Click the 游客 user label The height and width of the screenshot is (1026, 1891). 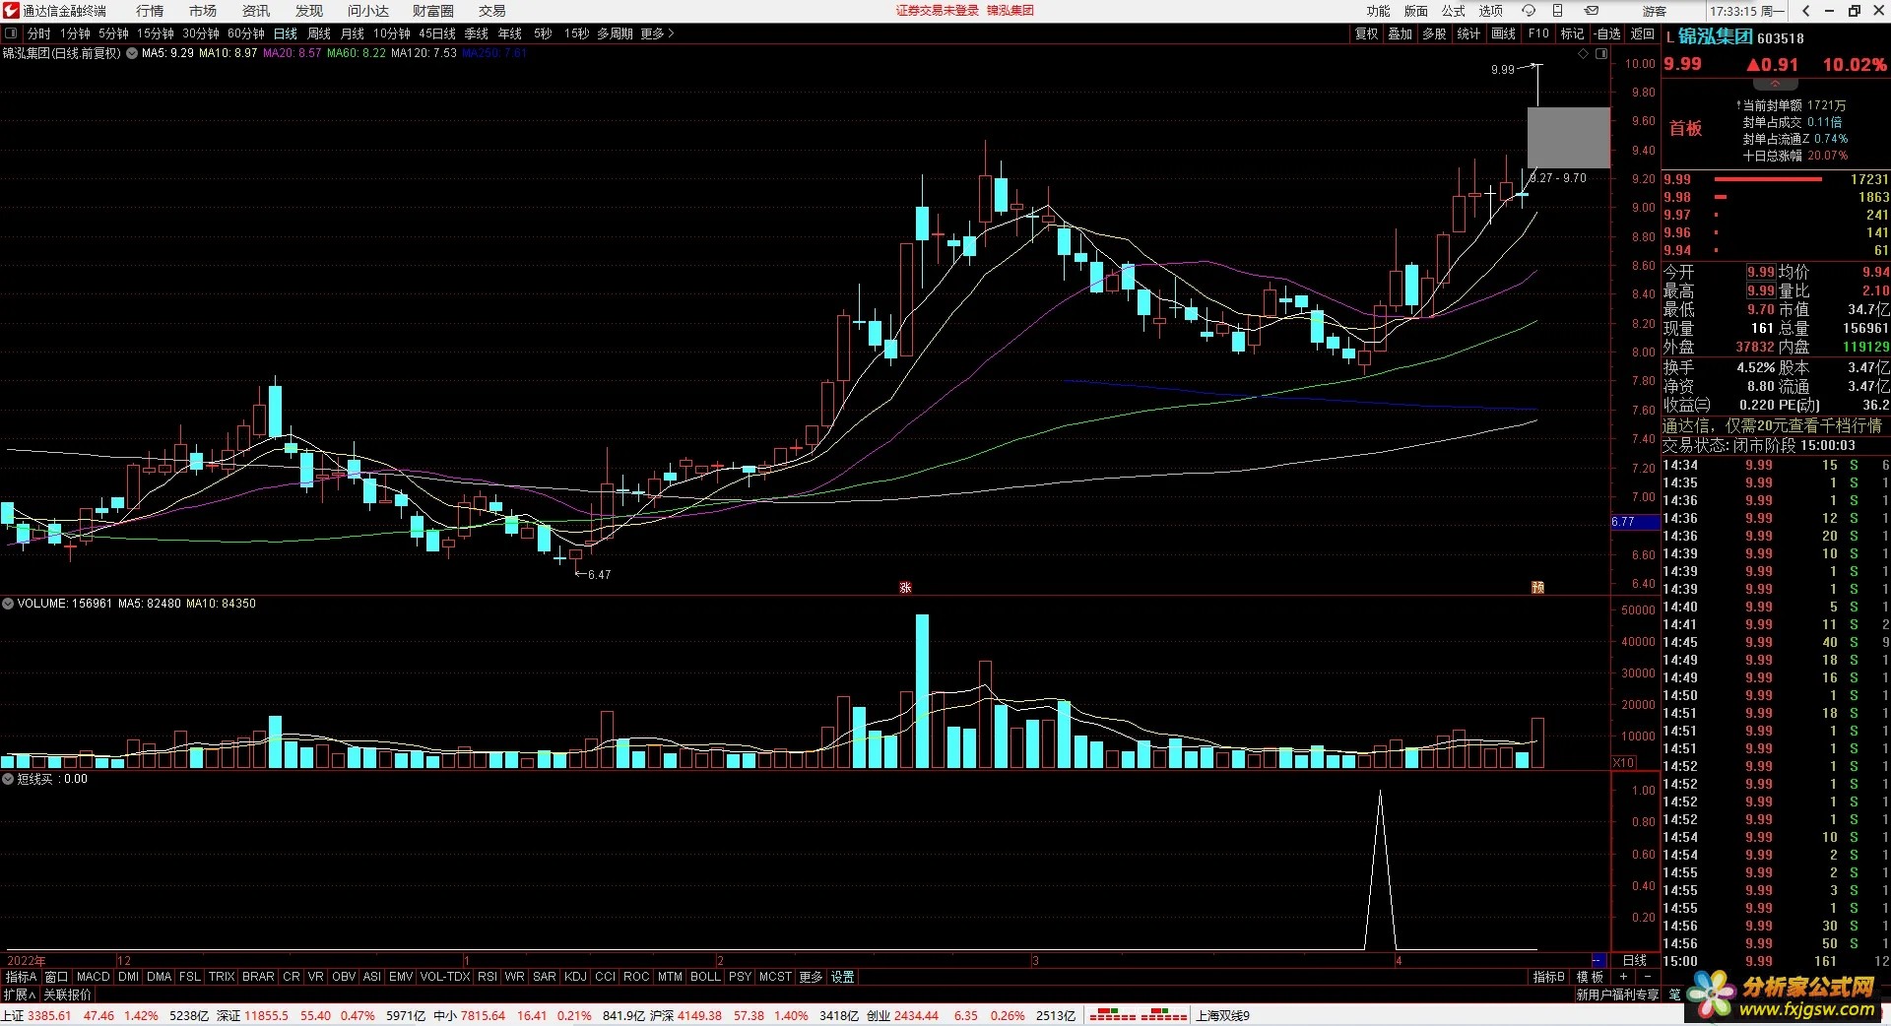(x=1655, y=11)
